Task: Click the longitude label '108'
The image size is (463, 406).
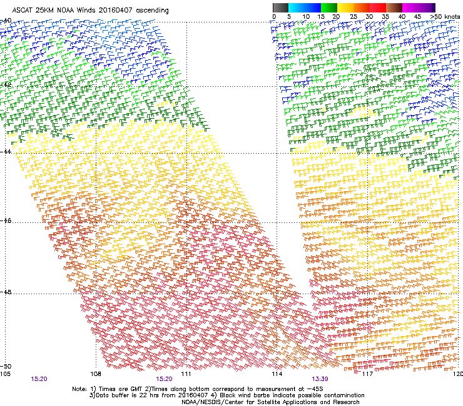Action: [96, 374]
